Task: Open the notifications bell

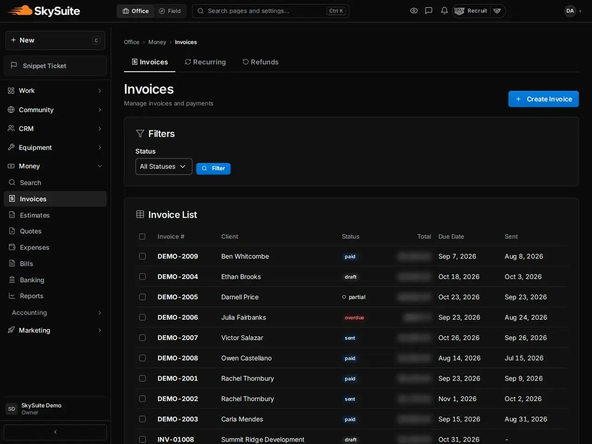Action: (444, 11)
